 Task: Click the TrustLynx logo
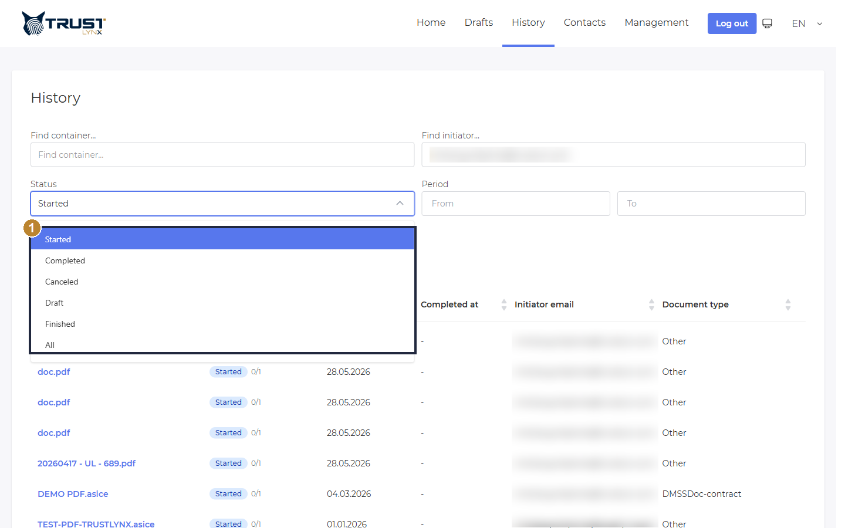point(64,23)
